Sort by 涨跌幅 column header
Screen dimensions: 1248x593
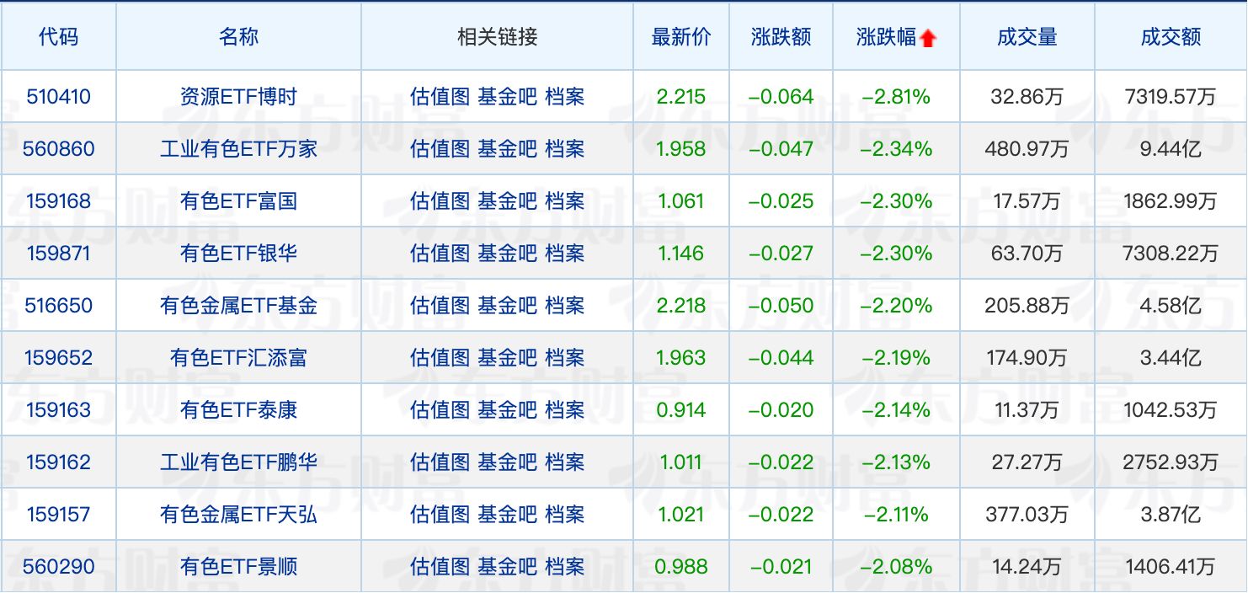(885, 37)
